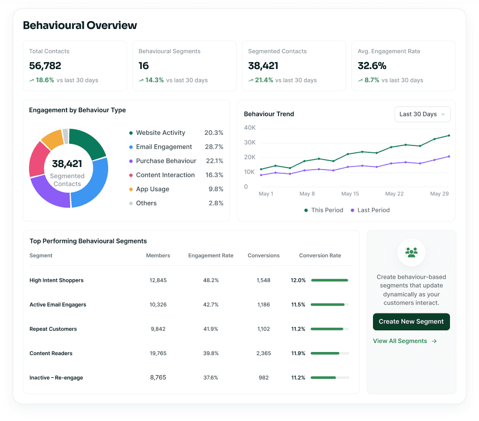Click the Total Contacts value 56,782
This screenshot has height=421, width=479.
(x=45, y=65)
